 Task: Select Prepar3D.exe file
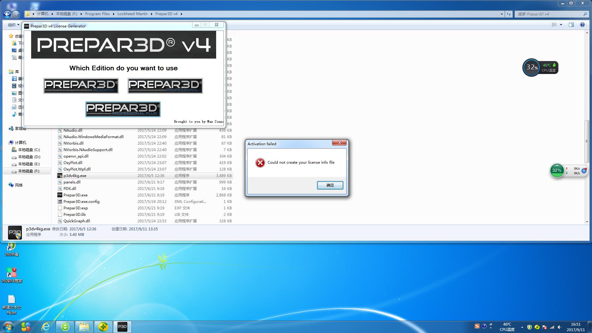pyautogui.click(x=75, y=195)
